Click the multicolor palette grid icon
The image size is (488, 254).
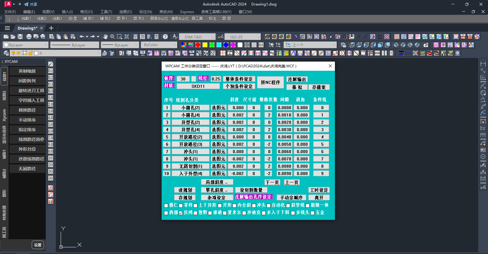[x=184, y=45]
